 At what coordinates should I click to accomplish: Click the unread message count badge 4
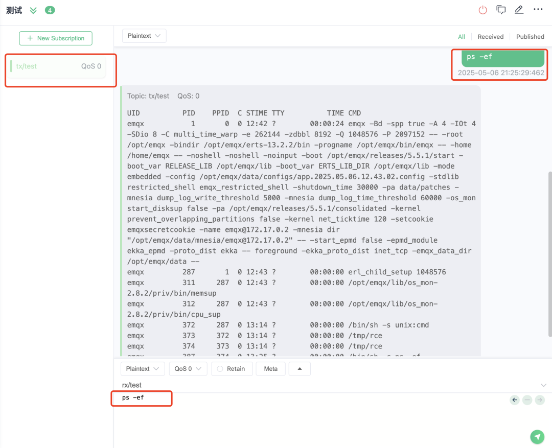tap(50, 10)
